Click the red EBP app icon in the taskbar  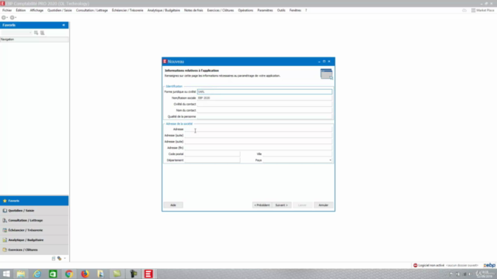[x=148, y=274]
